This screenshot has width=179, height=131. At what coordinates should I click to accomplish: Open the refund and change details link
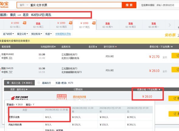[79, 97]
